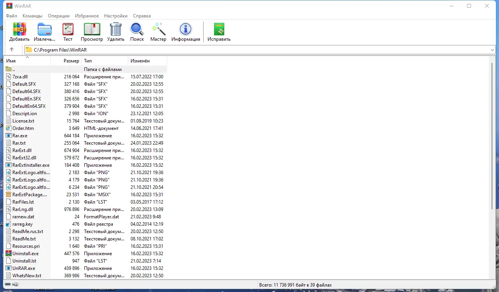Select the ReadMe.txt file name
The width and height of the screenshot is (499, 292).
(24, 239)
